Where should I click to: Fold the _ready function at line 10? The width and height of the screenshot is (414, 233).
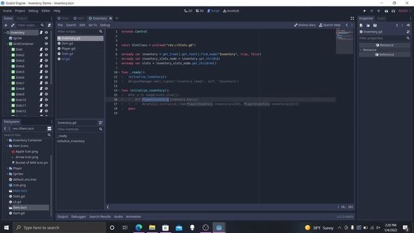[119, 72]
